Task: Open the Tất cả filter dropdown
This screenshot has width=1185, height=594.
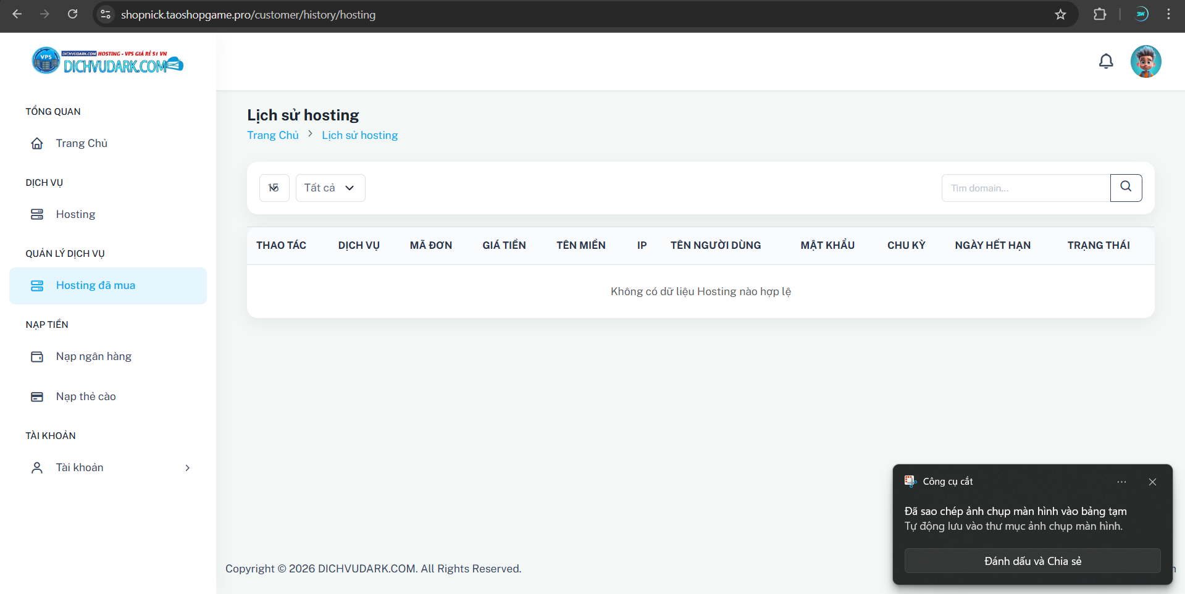Action: pyautogui.click(x=330, y=188)
